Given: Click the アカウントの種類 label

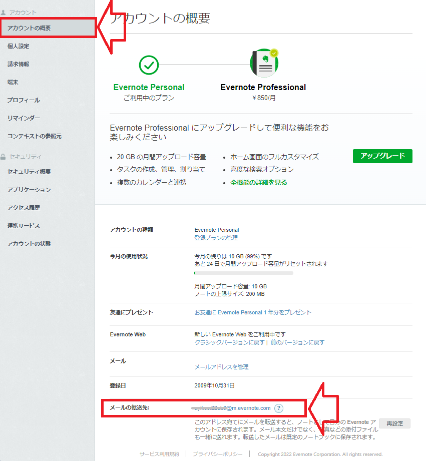Looking at the screenshot, I should (x=132, y=230).
